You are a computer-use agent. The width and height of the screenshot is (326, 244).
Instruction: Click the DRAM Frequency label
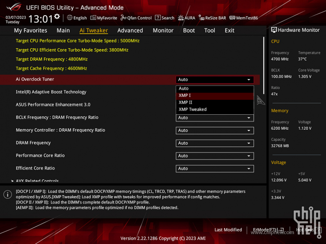33,143
